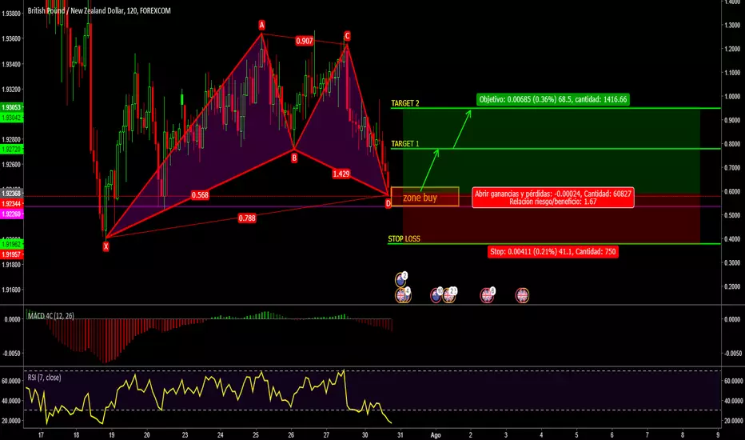Select pattern point label C

[x=347, y=36]
